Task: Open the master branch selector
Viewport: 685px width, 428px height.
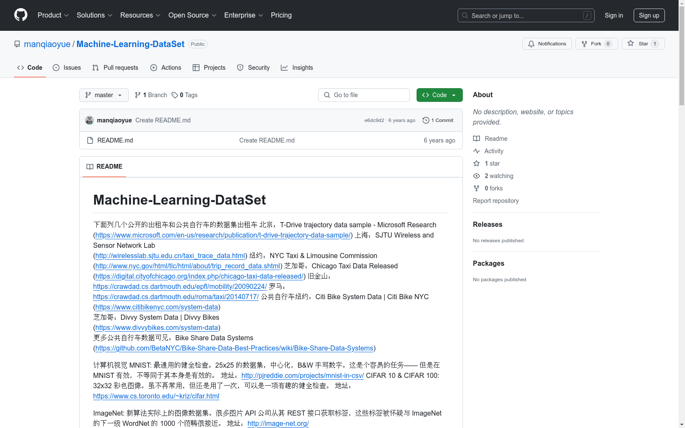Action: [104, 95]
